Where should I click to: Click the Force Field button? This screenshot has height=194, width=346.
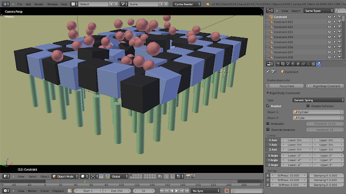[285, 86]
